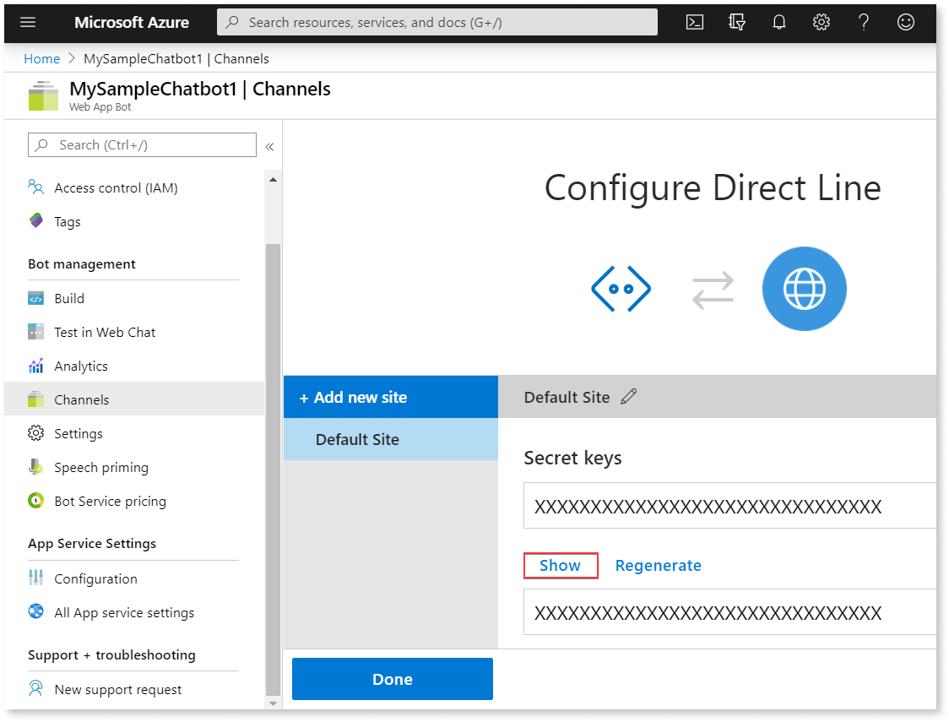949x722 pixels.
Task: Open the portal hamburger menu
Action: point(27,22)
